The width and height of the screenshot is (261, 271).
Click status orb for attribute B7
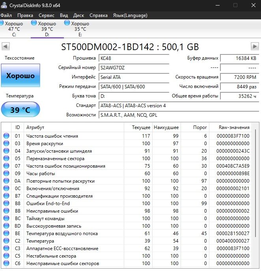(x=6, y=196)
